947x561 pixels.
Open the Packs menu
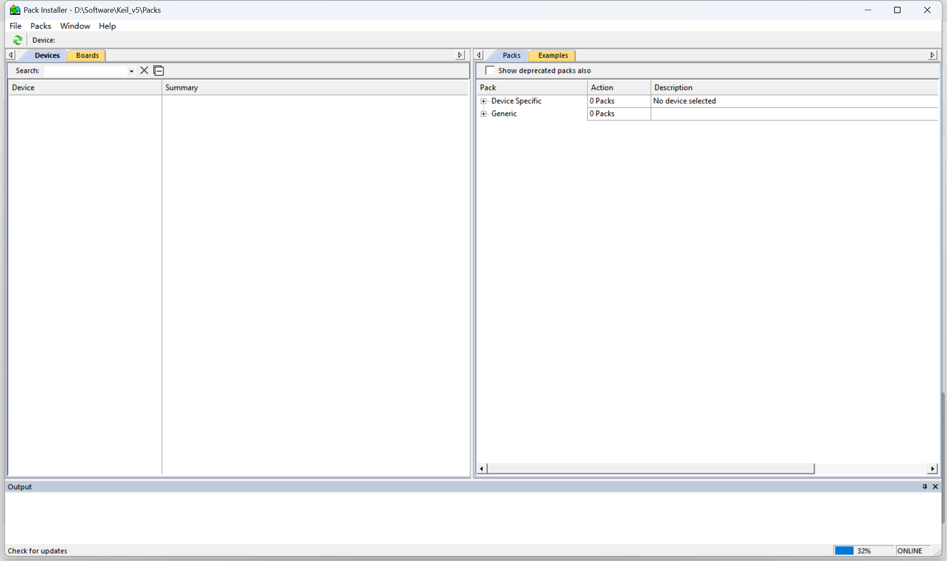pos(41,26)
